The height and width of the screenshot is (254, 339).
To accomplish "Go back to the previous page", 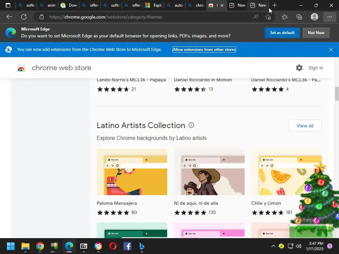I will coord(9,17).
